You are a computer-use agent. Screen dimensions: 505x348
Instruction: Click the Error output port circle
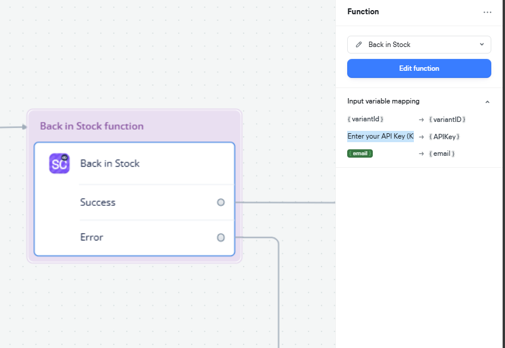click(221, 237)
